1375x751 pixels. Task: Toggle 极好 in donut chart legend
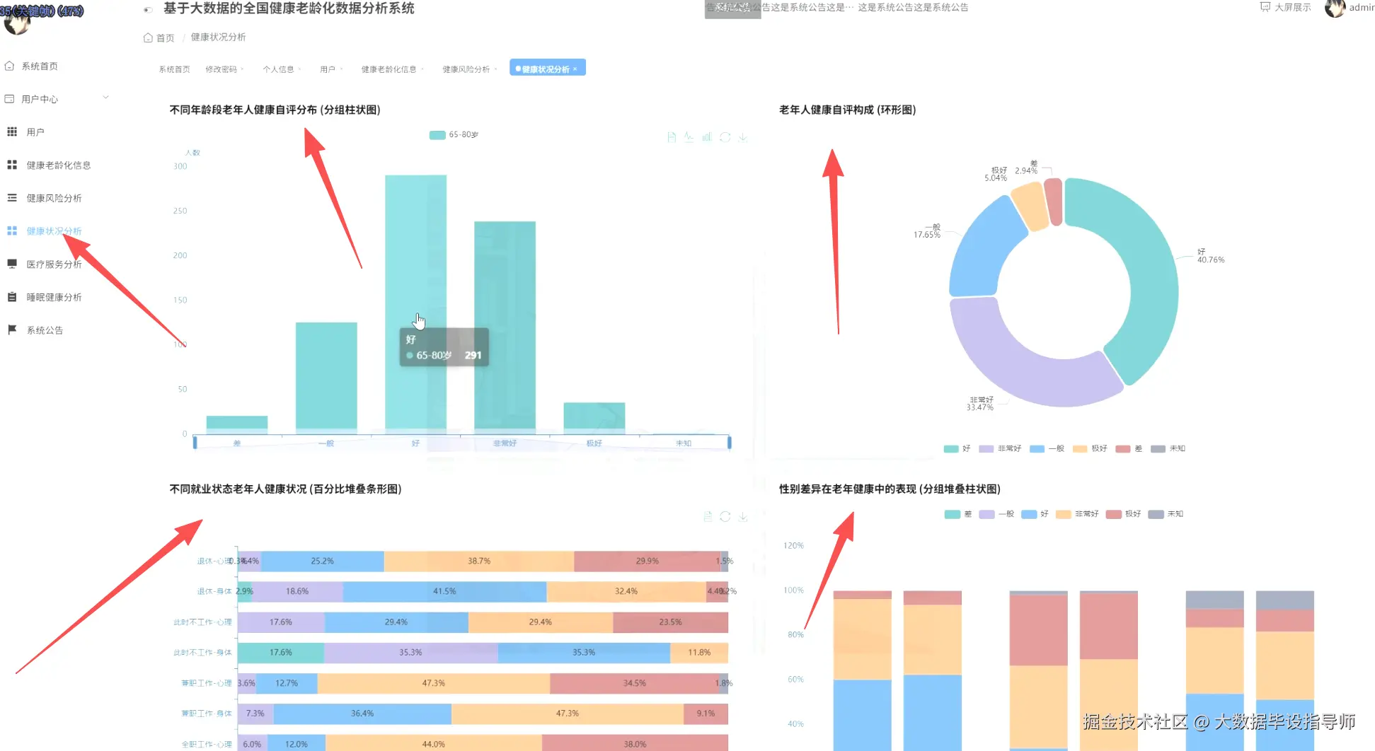[x=1091, y=448]
